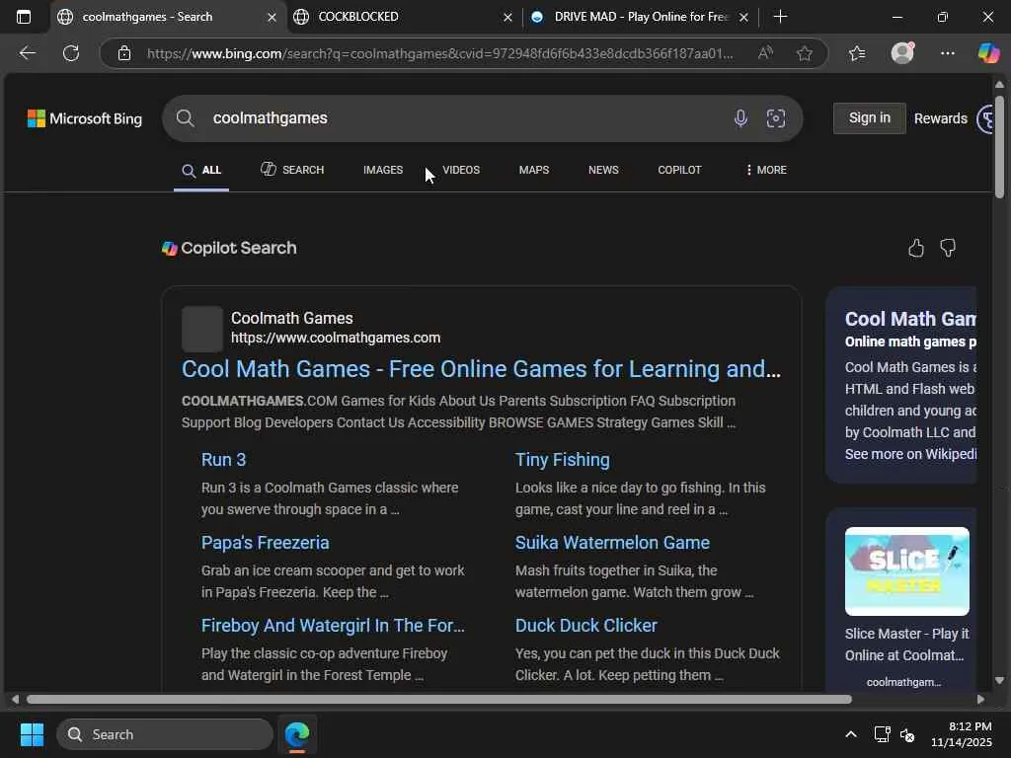Open the network status tray icon
Viewport: 1011px width, 758px height.
point(882,734)
